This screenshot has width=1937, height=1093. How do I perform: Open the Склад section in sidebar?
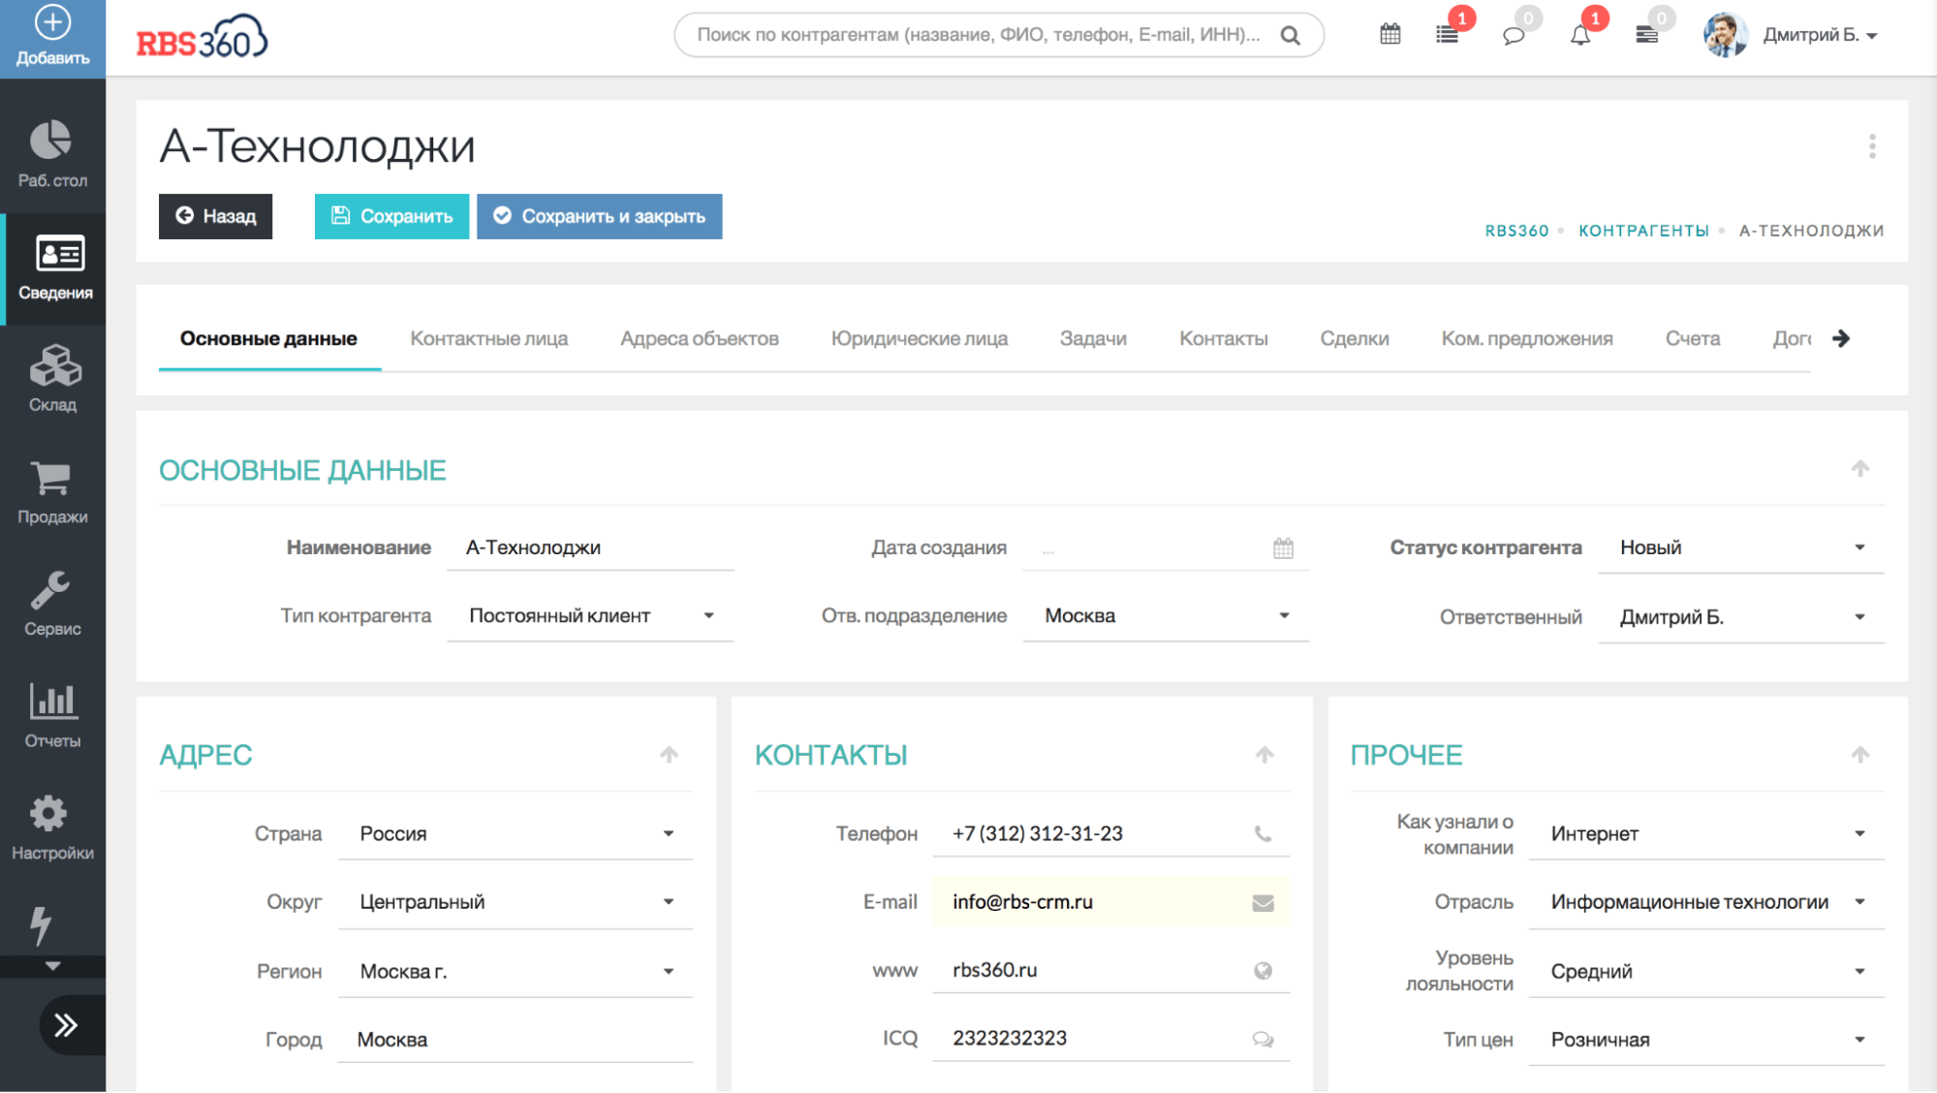(53, 379)
